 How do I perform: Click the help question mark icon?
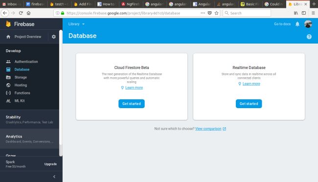(309, 37)
